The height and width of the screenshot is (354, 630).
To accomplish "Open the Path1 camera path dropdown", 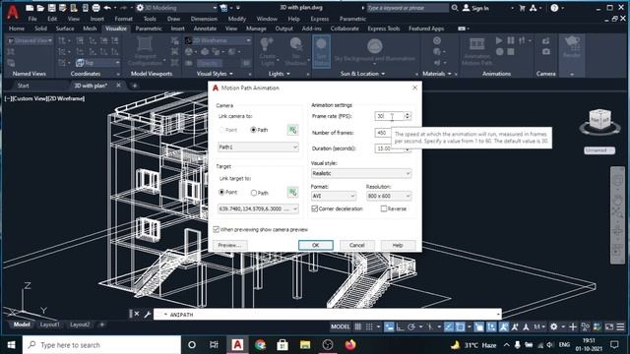I will click(x=258, y=147).
